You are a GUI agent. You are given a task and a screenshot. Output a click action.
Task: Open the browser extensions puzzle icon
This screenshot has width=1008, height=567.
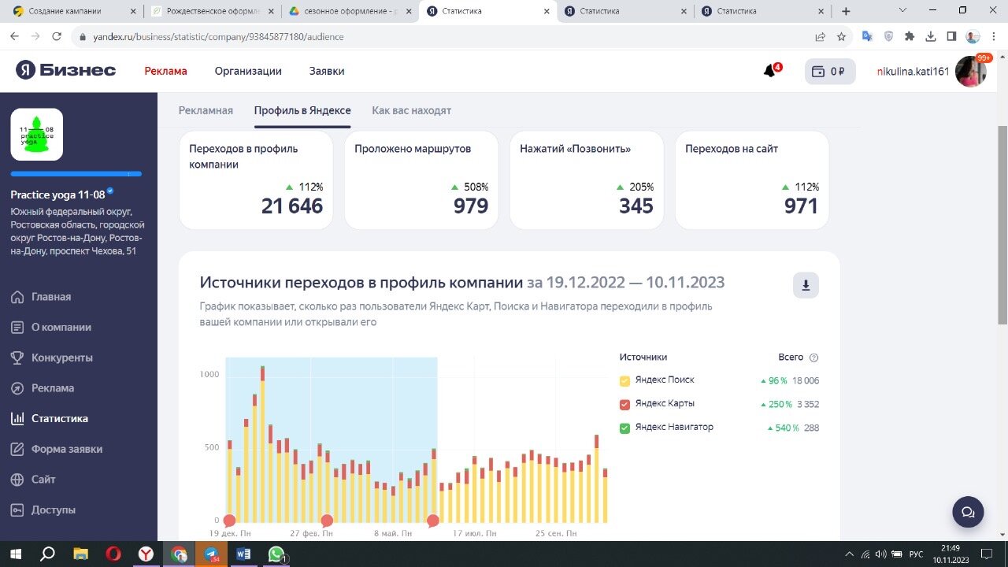pos(910,36)
